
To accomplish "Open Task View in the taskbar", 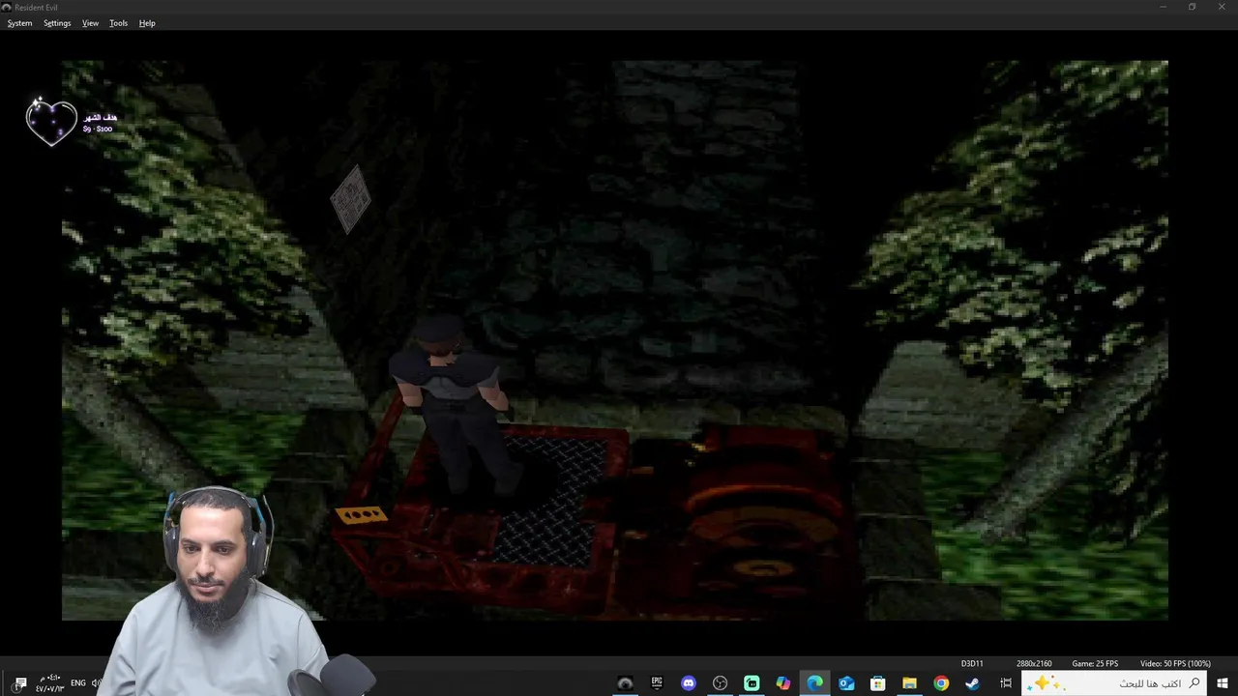I will [x=1006, y=683].
